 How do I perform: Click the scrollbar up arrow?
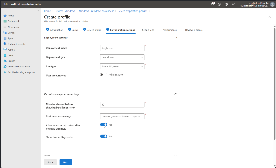point(275,26)
